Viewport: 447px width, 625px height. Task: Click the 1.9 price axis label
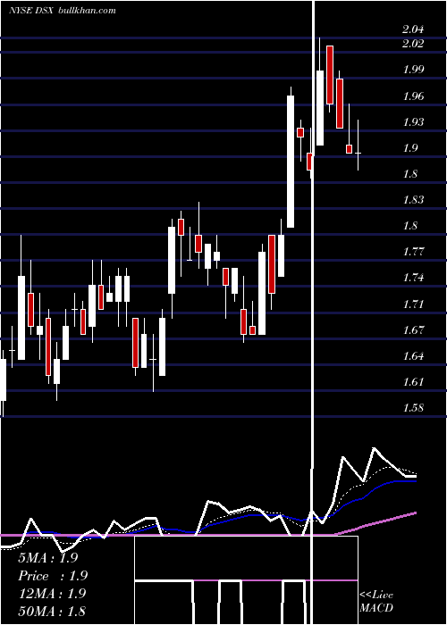pyautogui.click(x=410, y=148)
